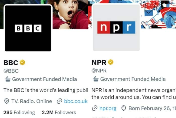This screenshot has width=176, height=118.
Task: Open the BBC profile picture
Action: pos(28,28)
